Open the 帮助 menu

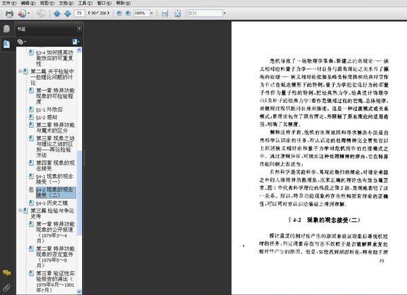tap(123, 3)
